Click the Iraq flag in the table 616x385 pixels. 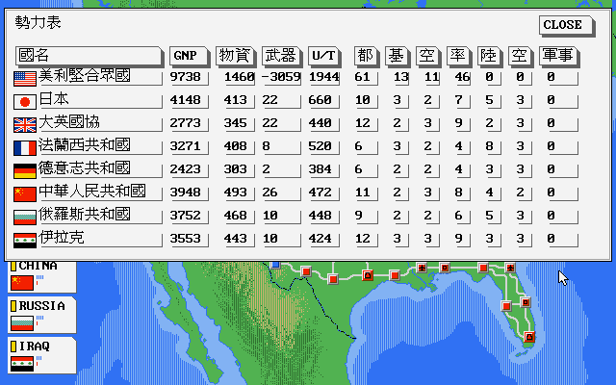(25, 241)
